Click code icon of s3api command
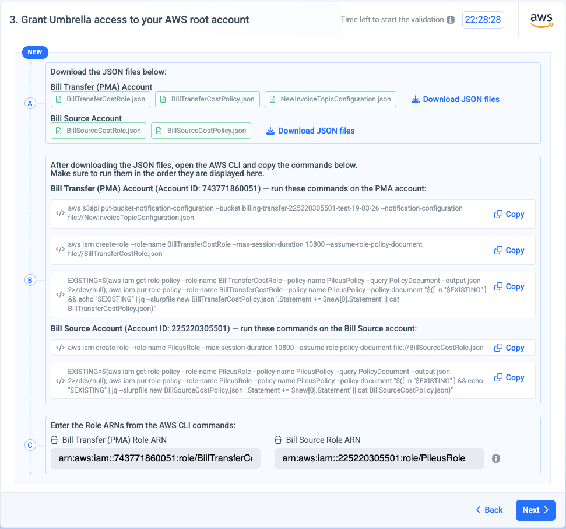 60,213
